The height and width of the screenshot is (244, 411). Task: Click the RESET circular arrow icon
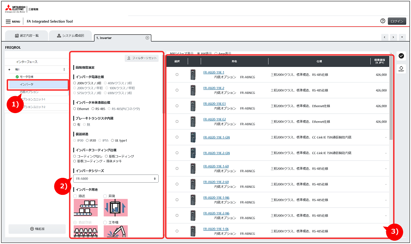[x=401, y=69]
